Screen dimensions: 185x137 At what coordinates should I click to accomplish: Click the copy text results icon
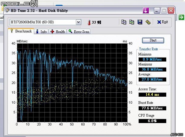click(x=124, y=22)
